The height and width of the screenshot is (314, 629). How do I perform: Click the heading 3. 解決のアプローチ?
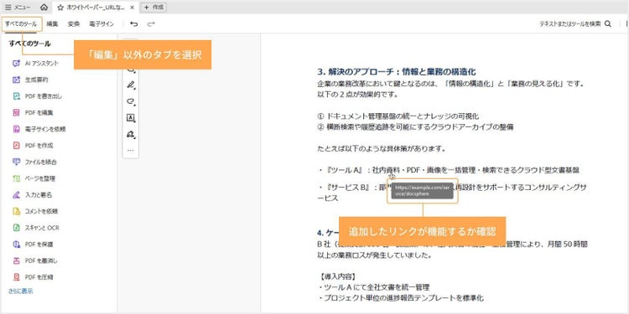point(397,72)
